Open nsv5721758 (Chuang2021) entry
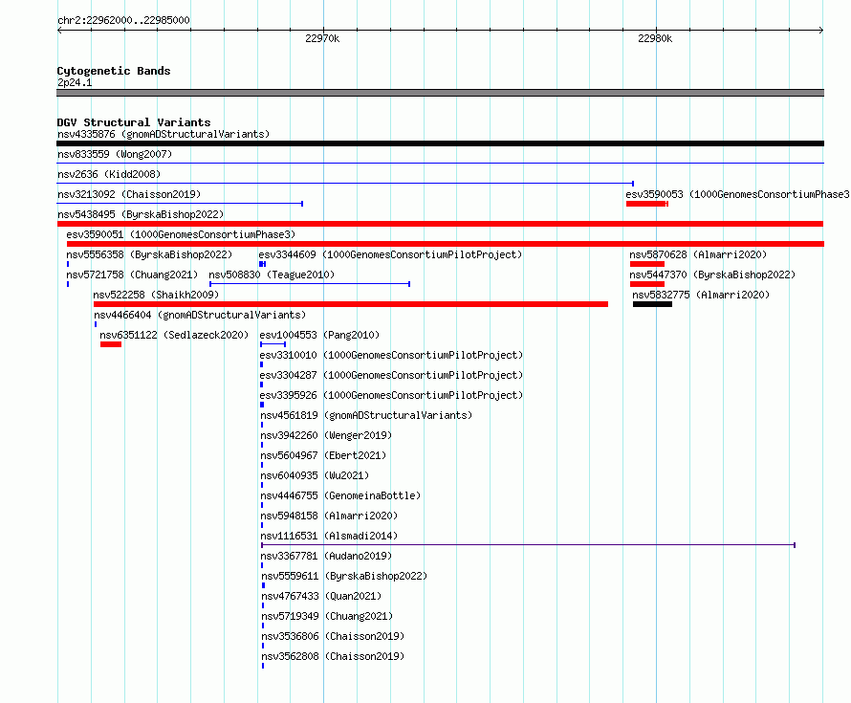Viewport: 851px width, 703px height. click(x=132, y=275)
